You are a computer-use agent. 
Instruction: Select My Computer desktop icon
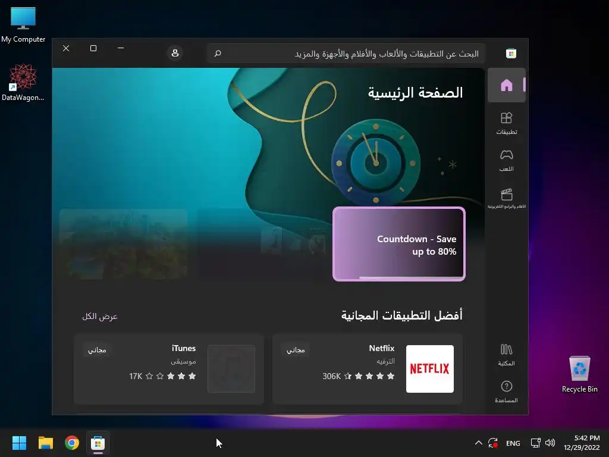(x=23, y=25)
